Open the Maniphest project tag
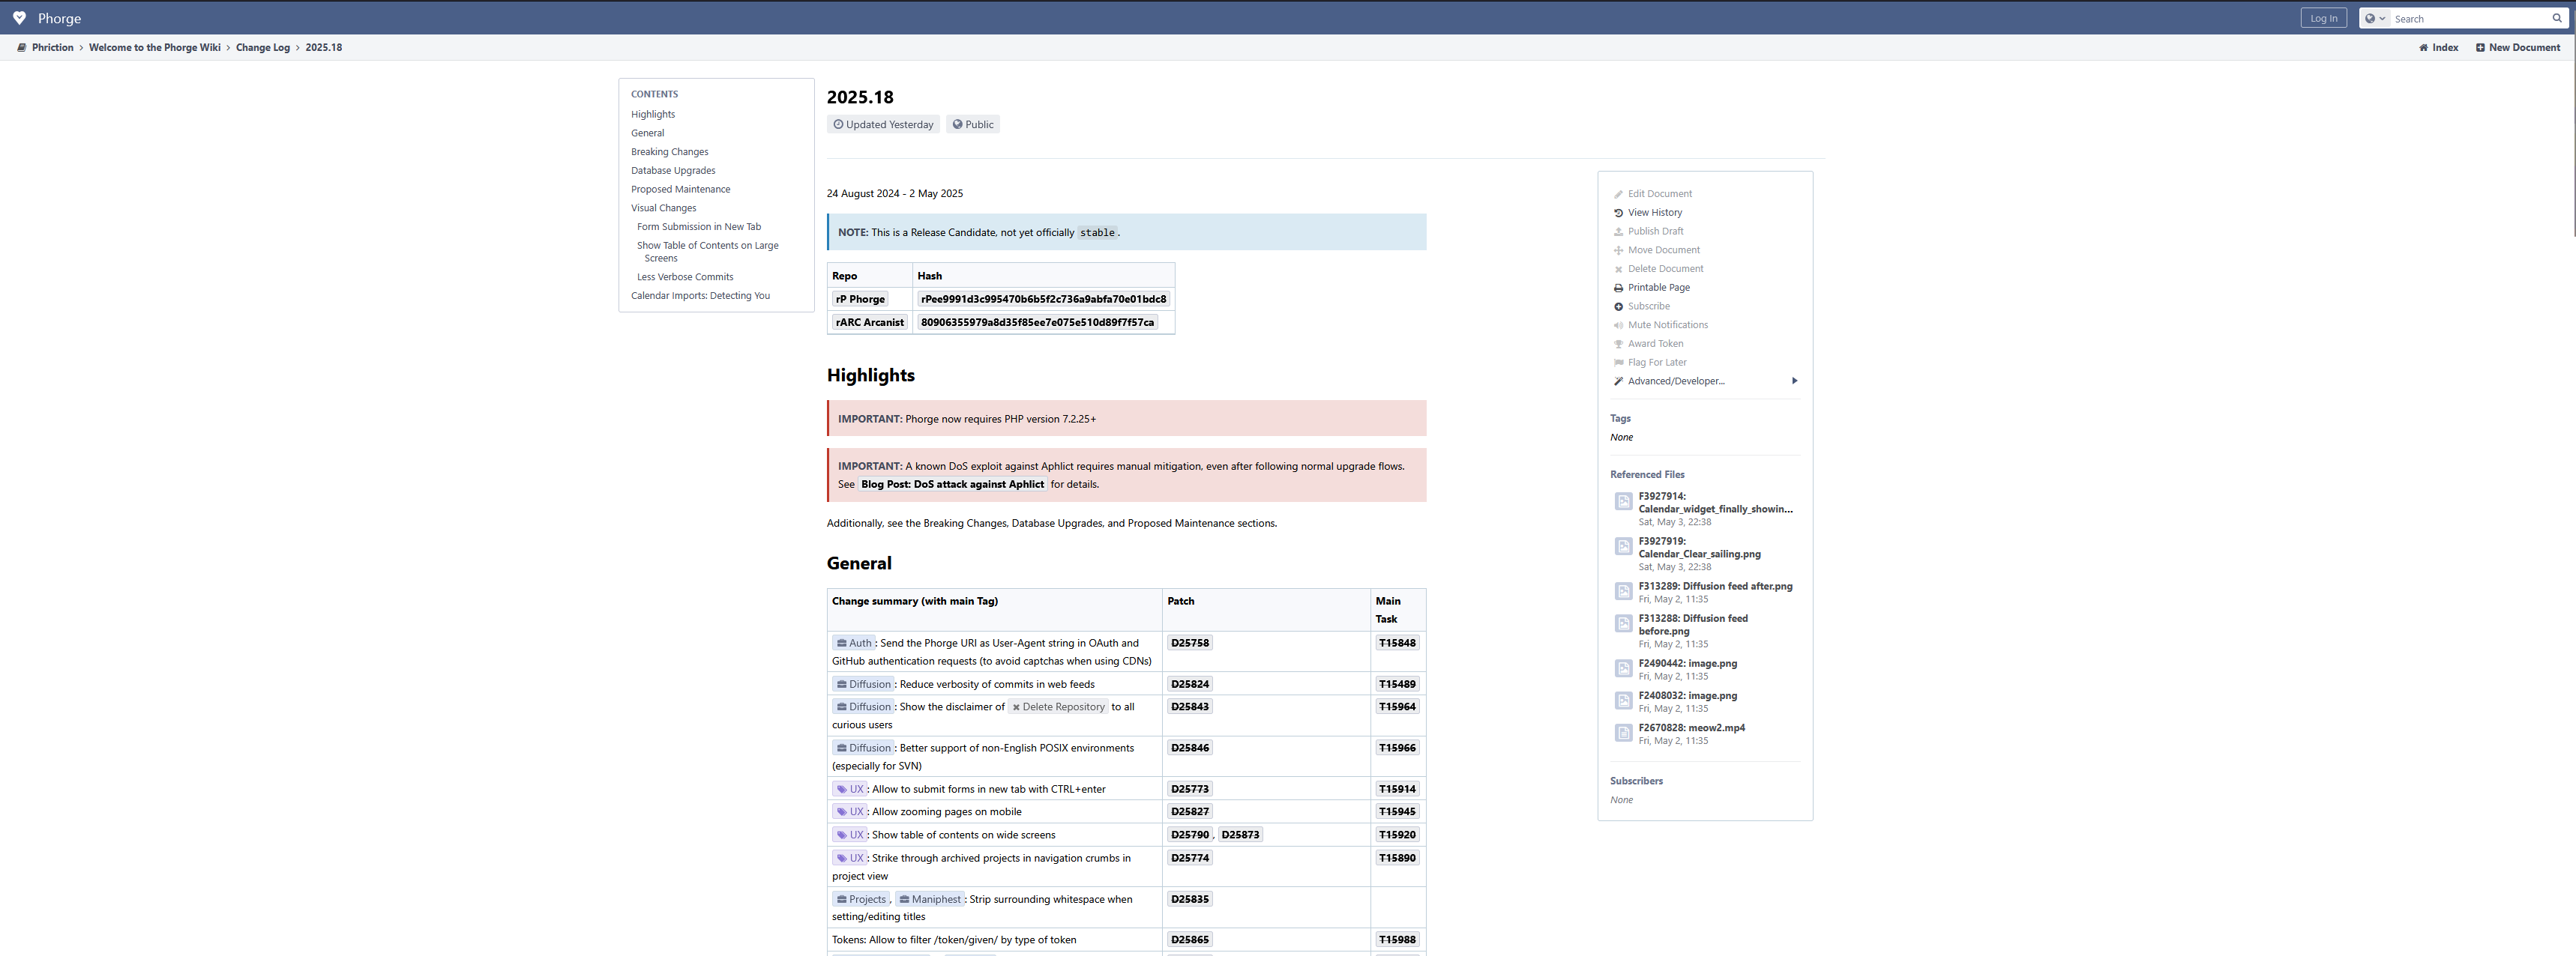Viewport: 2576px width, 956px height. 929,899
